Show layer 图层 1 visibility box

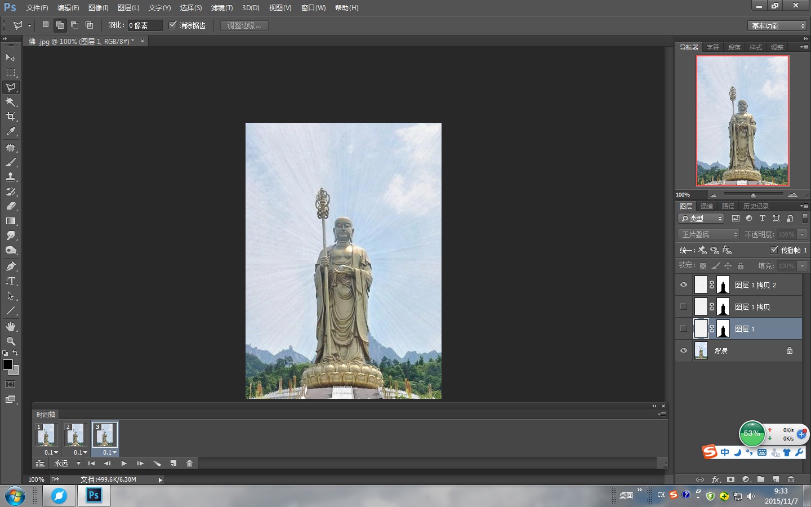click(x=684, y=328)
